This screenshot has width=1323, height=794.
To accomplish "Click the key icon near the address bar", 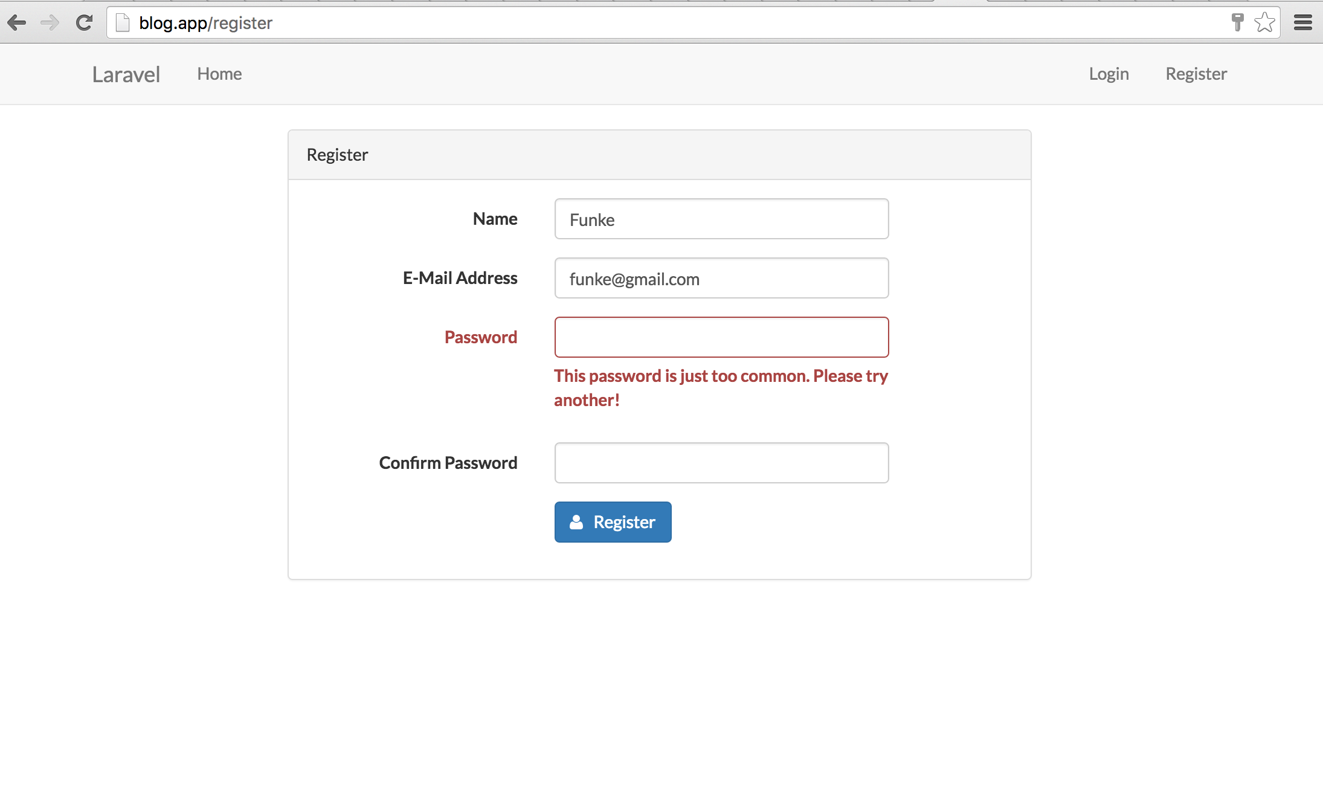I will pos(1237,22).
